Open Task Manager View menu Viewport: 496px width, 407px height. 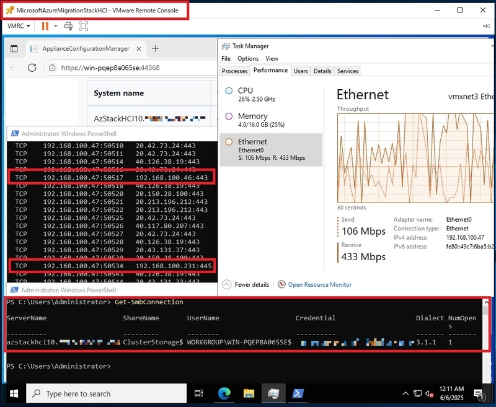click(x=272, y=58)
